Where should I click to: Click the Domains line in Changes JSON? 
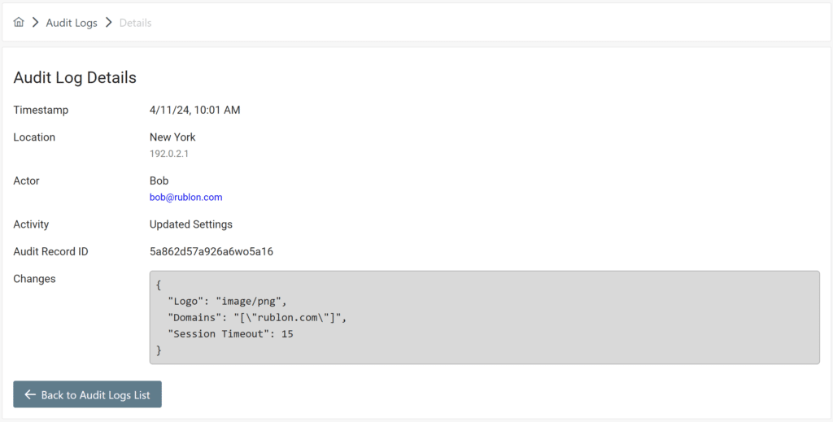(257, 317)
